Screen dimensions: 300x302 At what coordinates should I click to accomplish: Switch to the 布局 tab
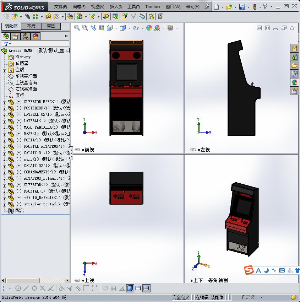tap(31, 26)
